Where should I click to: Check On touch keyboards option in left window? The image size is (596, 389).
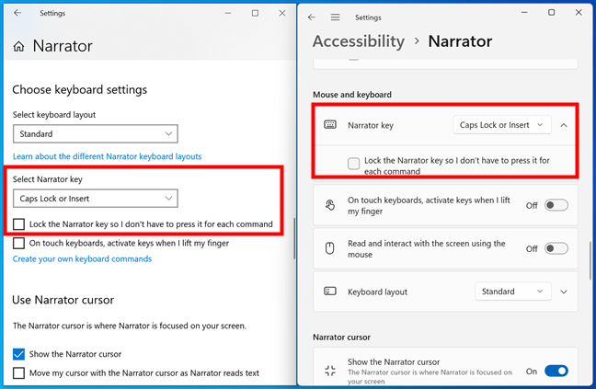(x=18, y=243)
